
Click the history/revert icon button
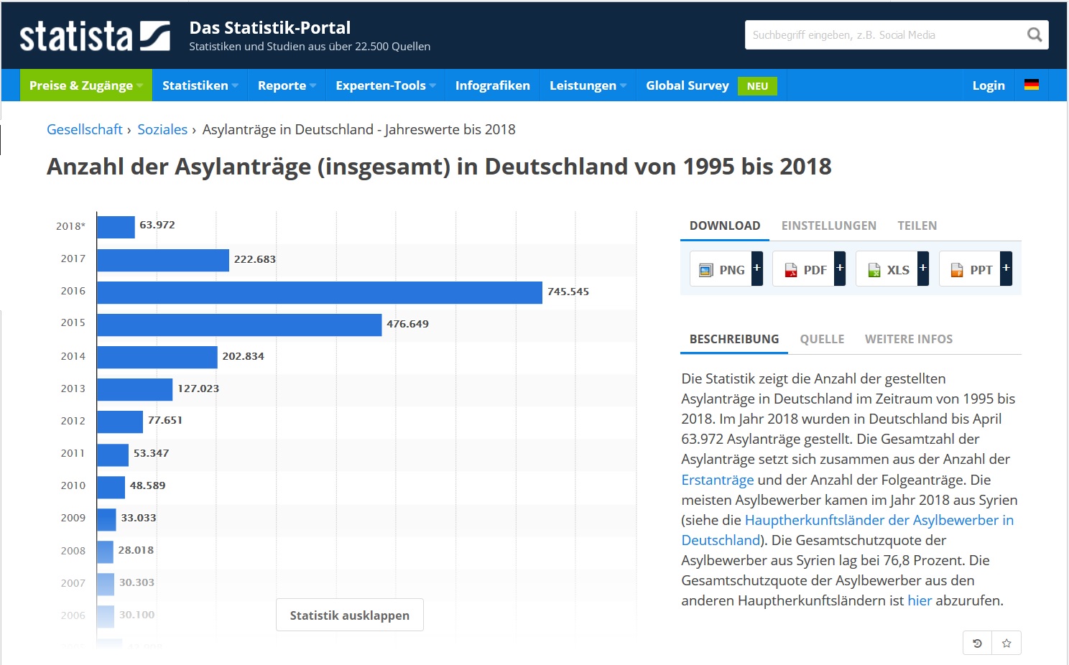[x=977, y=643]
